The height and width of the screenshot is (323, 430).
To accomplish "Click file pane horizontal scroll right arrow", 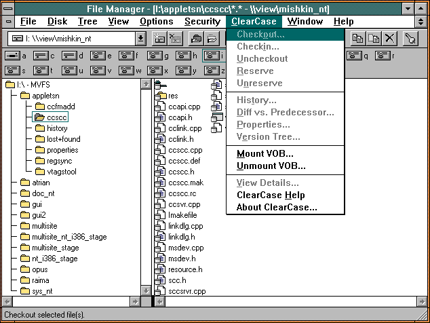I will (422, 302).
